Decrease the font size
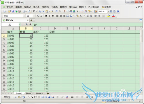The image size is (144, 104). click(41, 16)
